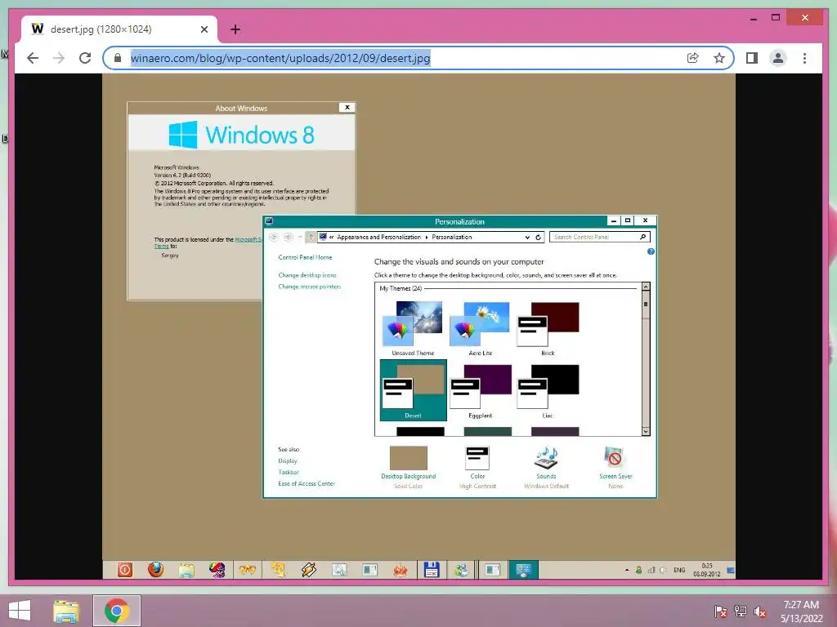Close the desert.jpg tab

[x=204, y=29]
